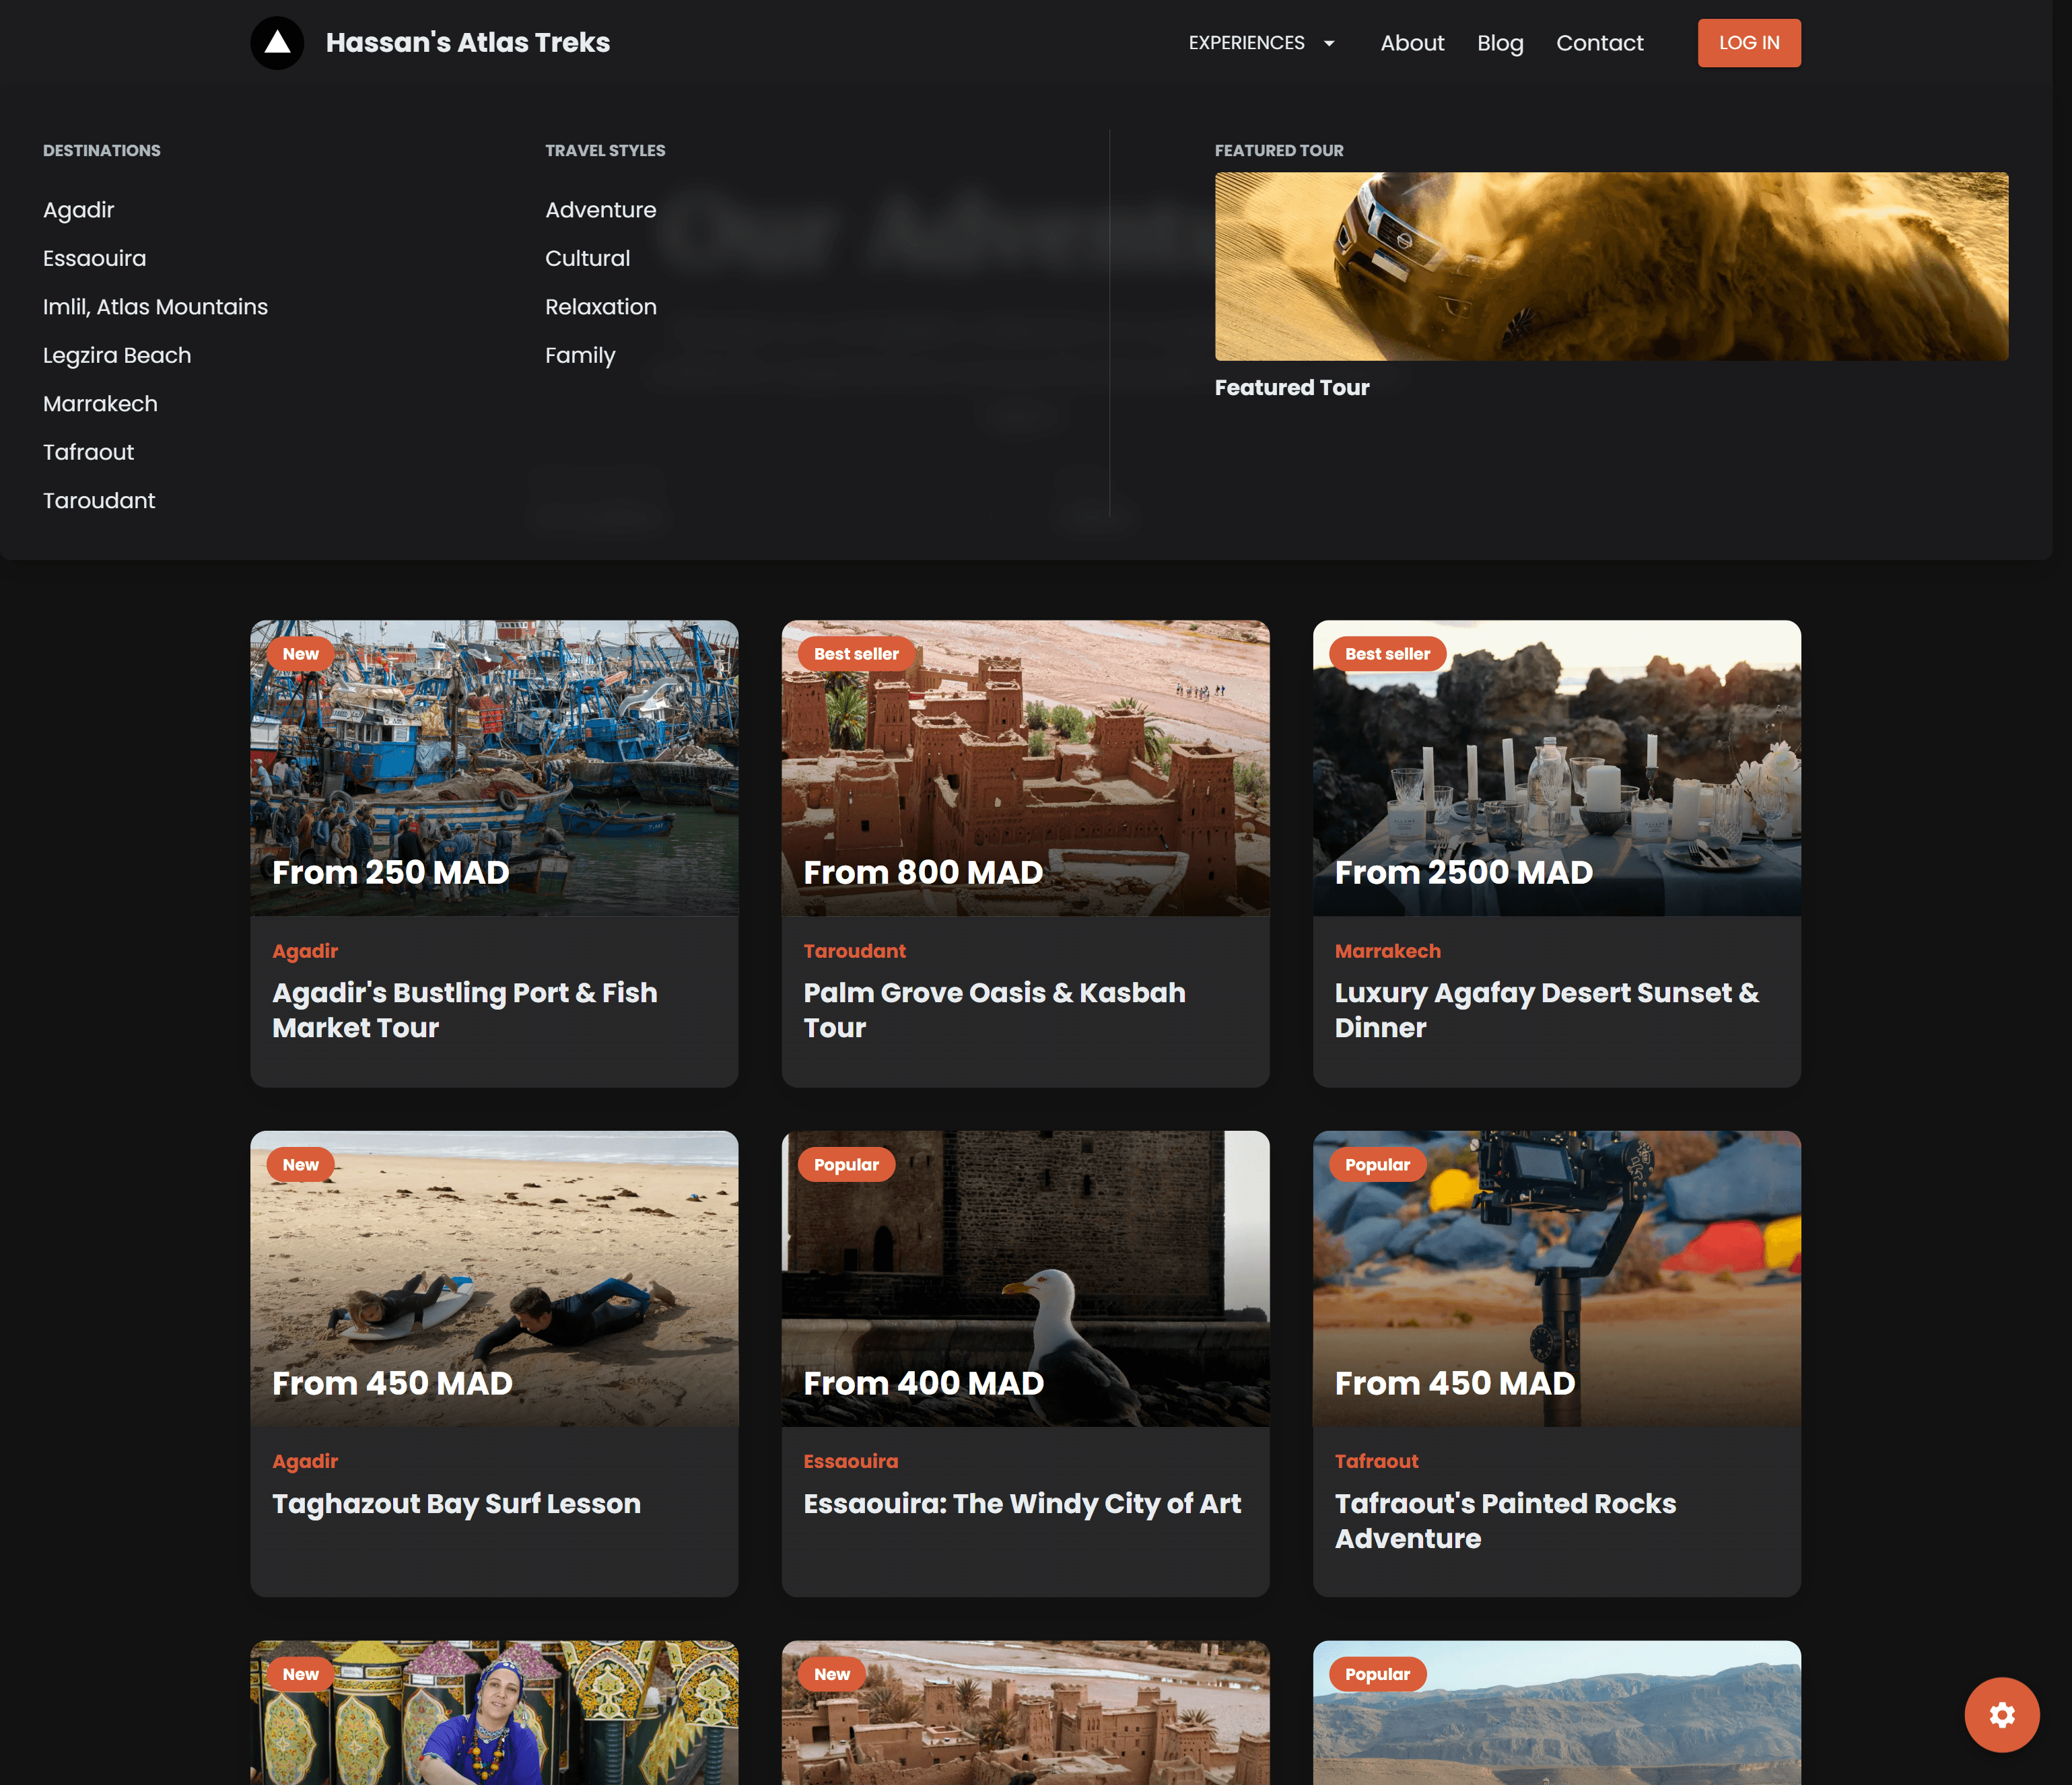The height and width of the screenshot is (1785, 2072).
Task: Click the Tafraout label on Painted Rocks card
Action: [1376, 1461]
